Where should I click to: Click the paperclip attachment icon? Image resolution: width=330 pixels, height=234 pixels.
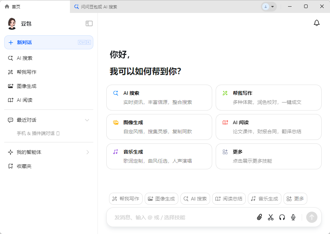pos(259,217)
